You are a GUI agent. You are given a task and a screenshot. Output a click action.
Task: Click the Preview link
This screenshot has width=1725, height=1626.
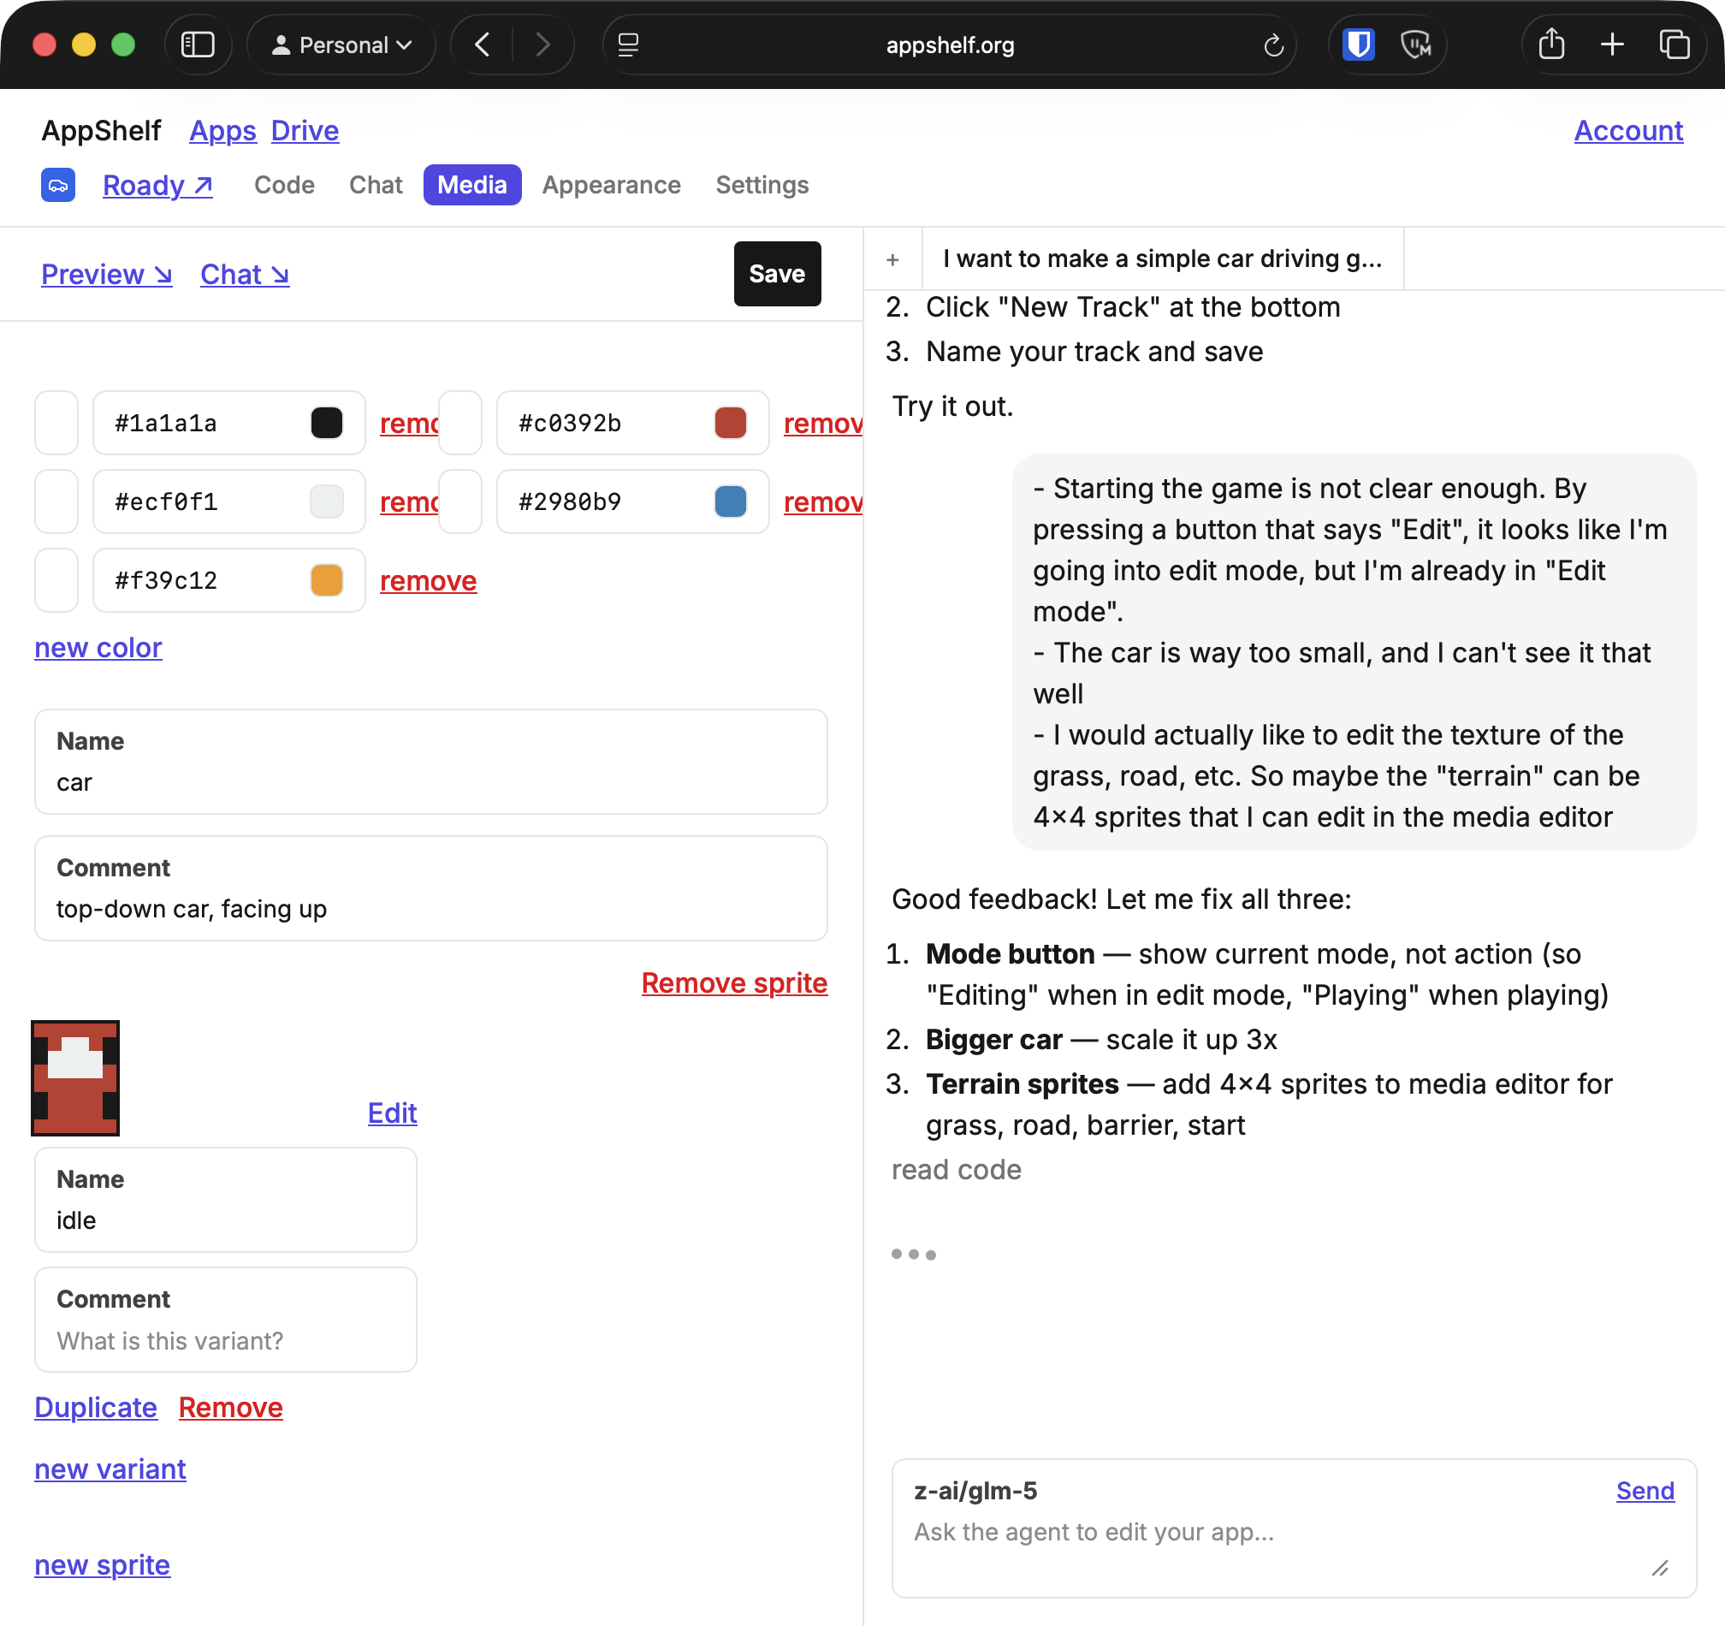click(x=107, y=274)
